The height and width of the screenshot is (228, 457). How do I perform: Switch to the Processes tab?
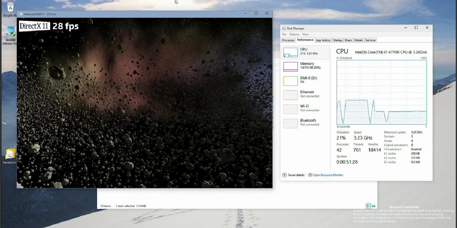pyautogui.click(x=288, y=40)
